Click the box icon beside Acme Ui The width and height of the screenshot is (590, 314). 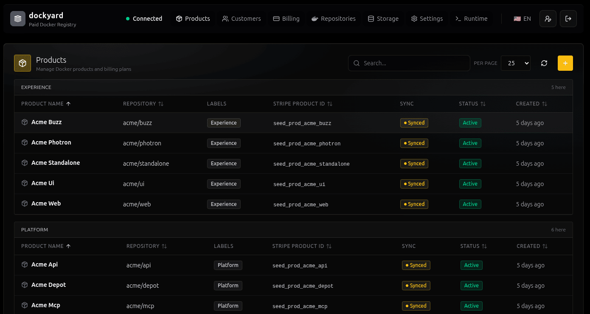[x=25, y=183]
